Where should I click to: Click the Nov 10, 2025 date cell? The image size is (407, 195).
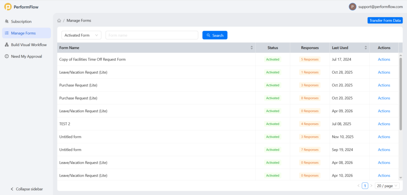[x=343, y=137]
